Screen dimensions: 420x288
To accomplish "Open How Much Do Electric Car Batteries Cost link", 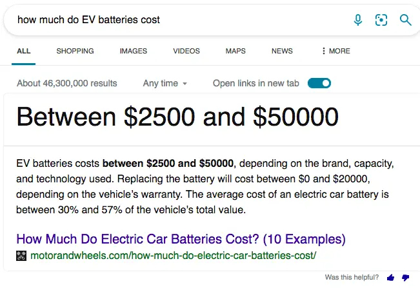I will click(x=181, y=239).
